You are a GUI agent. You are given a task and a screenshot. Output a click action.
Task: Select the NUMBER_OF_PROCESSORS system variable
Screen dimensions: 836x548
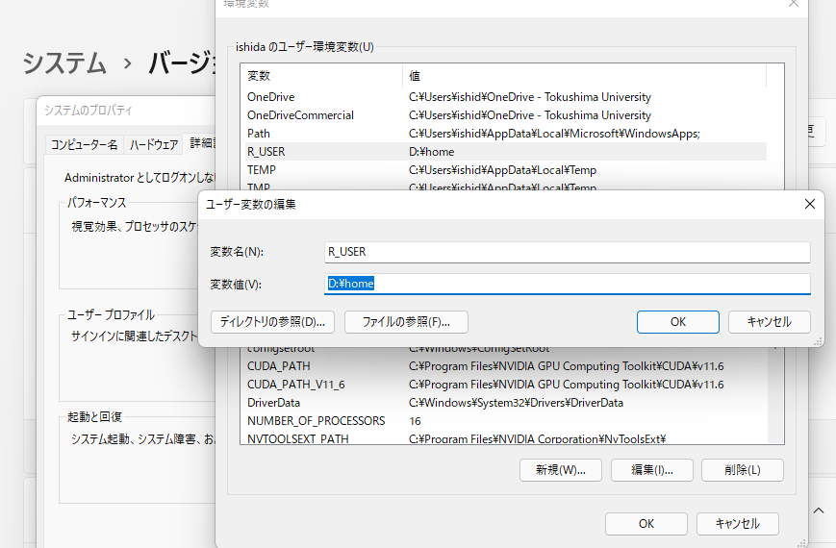(x=316, y=421)
